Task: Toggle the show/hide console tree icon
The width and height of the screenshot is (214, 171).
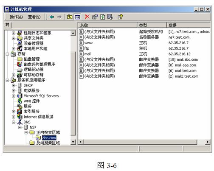Action: tap(77, 17)
